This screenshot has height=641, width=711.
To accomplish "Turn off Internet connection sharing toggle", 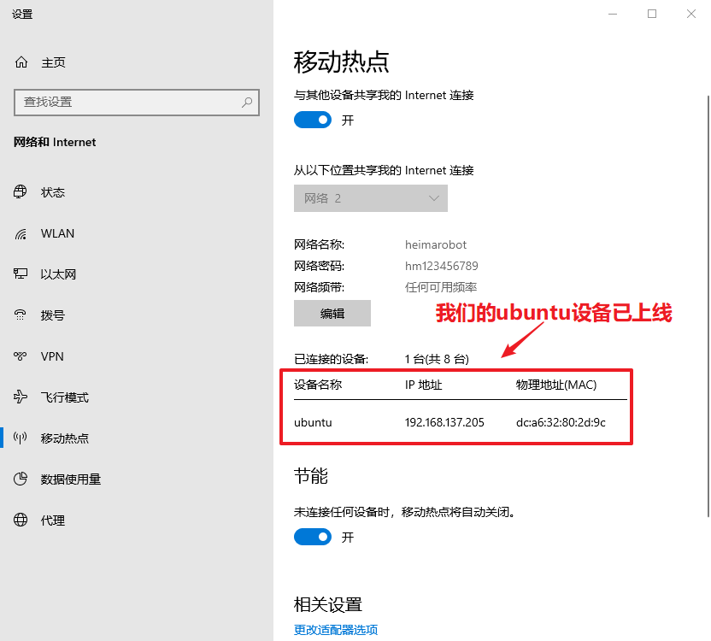I will click(312, 121).
